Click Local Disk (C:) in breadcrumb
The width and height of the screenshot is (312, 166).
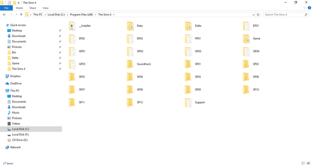coord(56,14)
